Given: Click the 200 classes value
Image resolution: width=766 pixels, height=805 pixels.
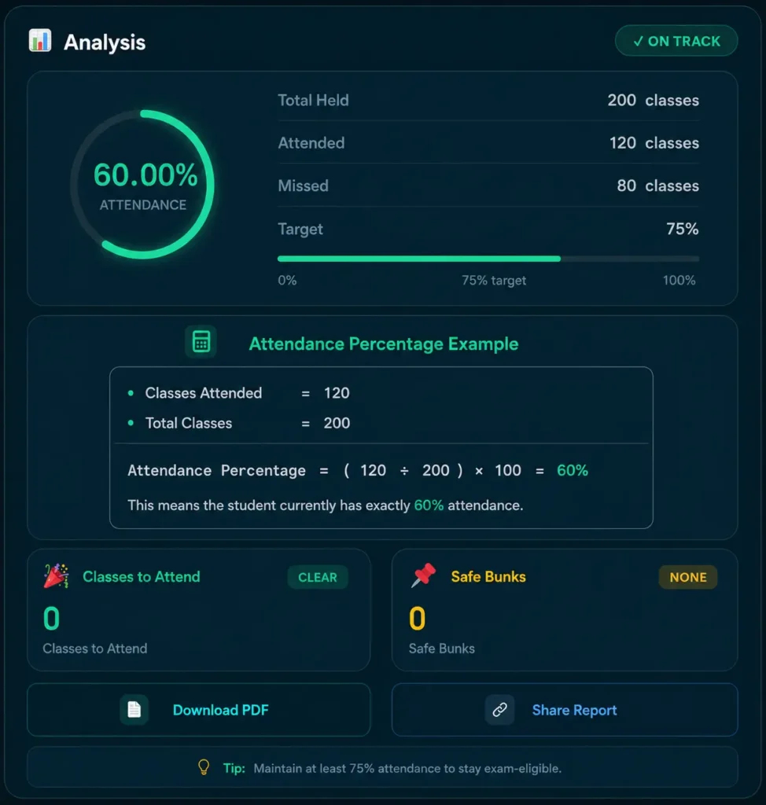Looking at the screenshot, I should pos(653,100).
